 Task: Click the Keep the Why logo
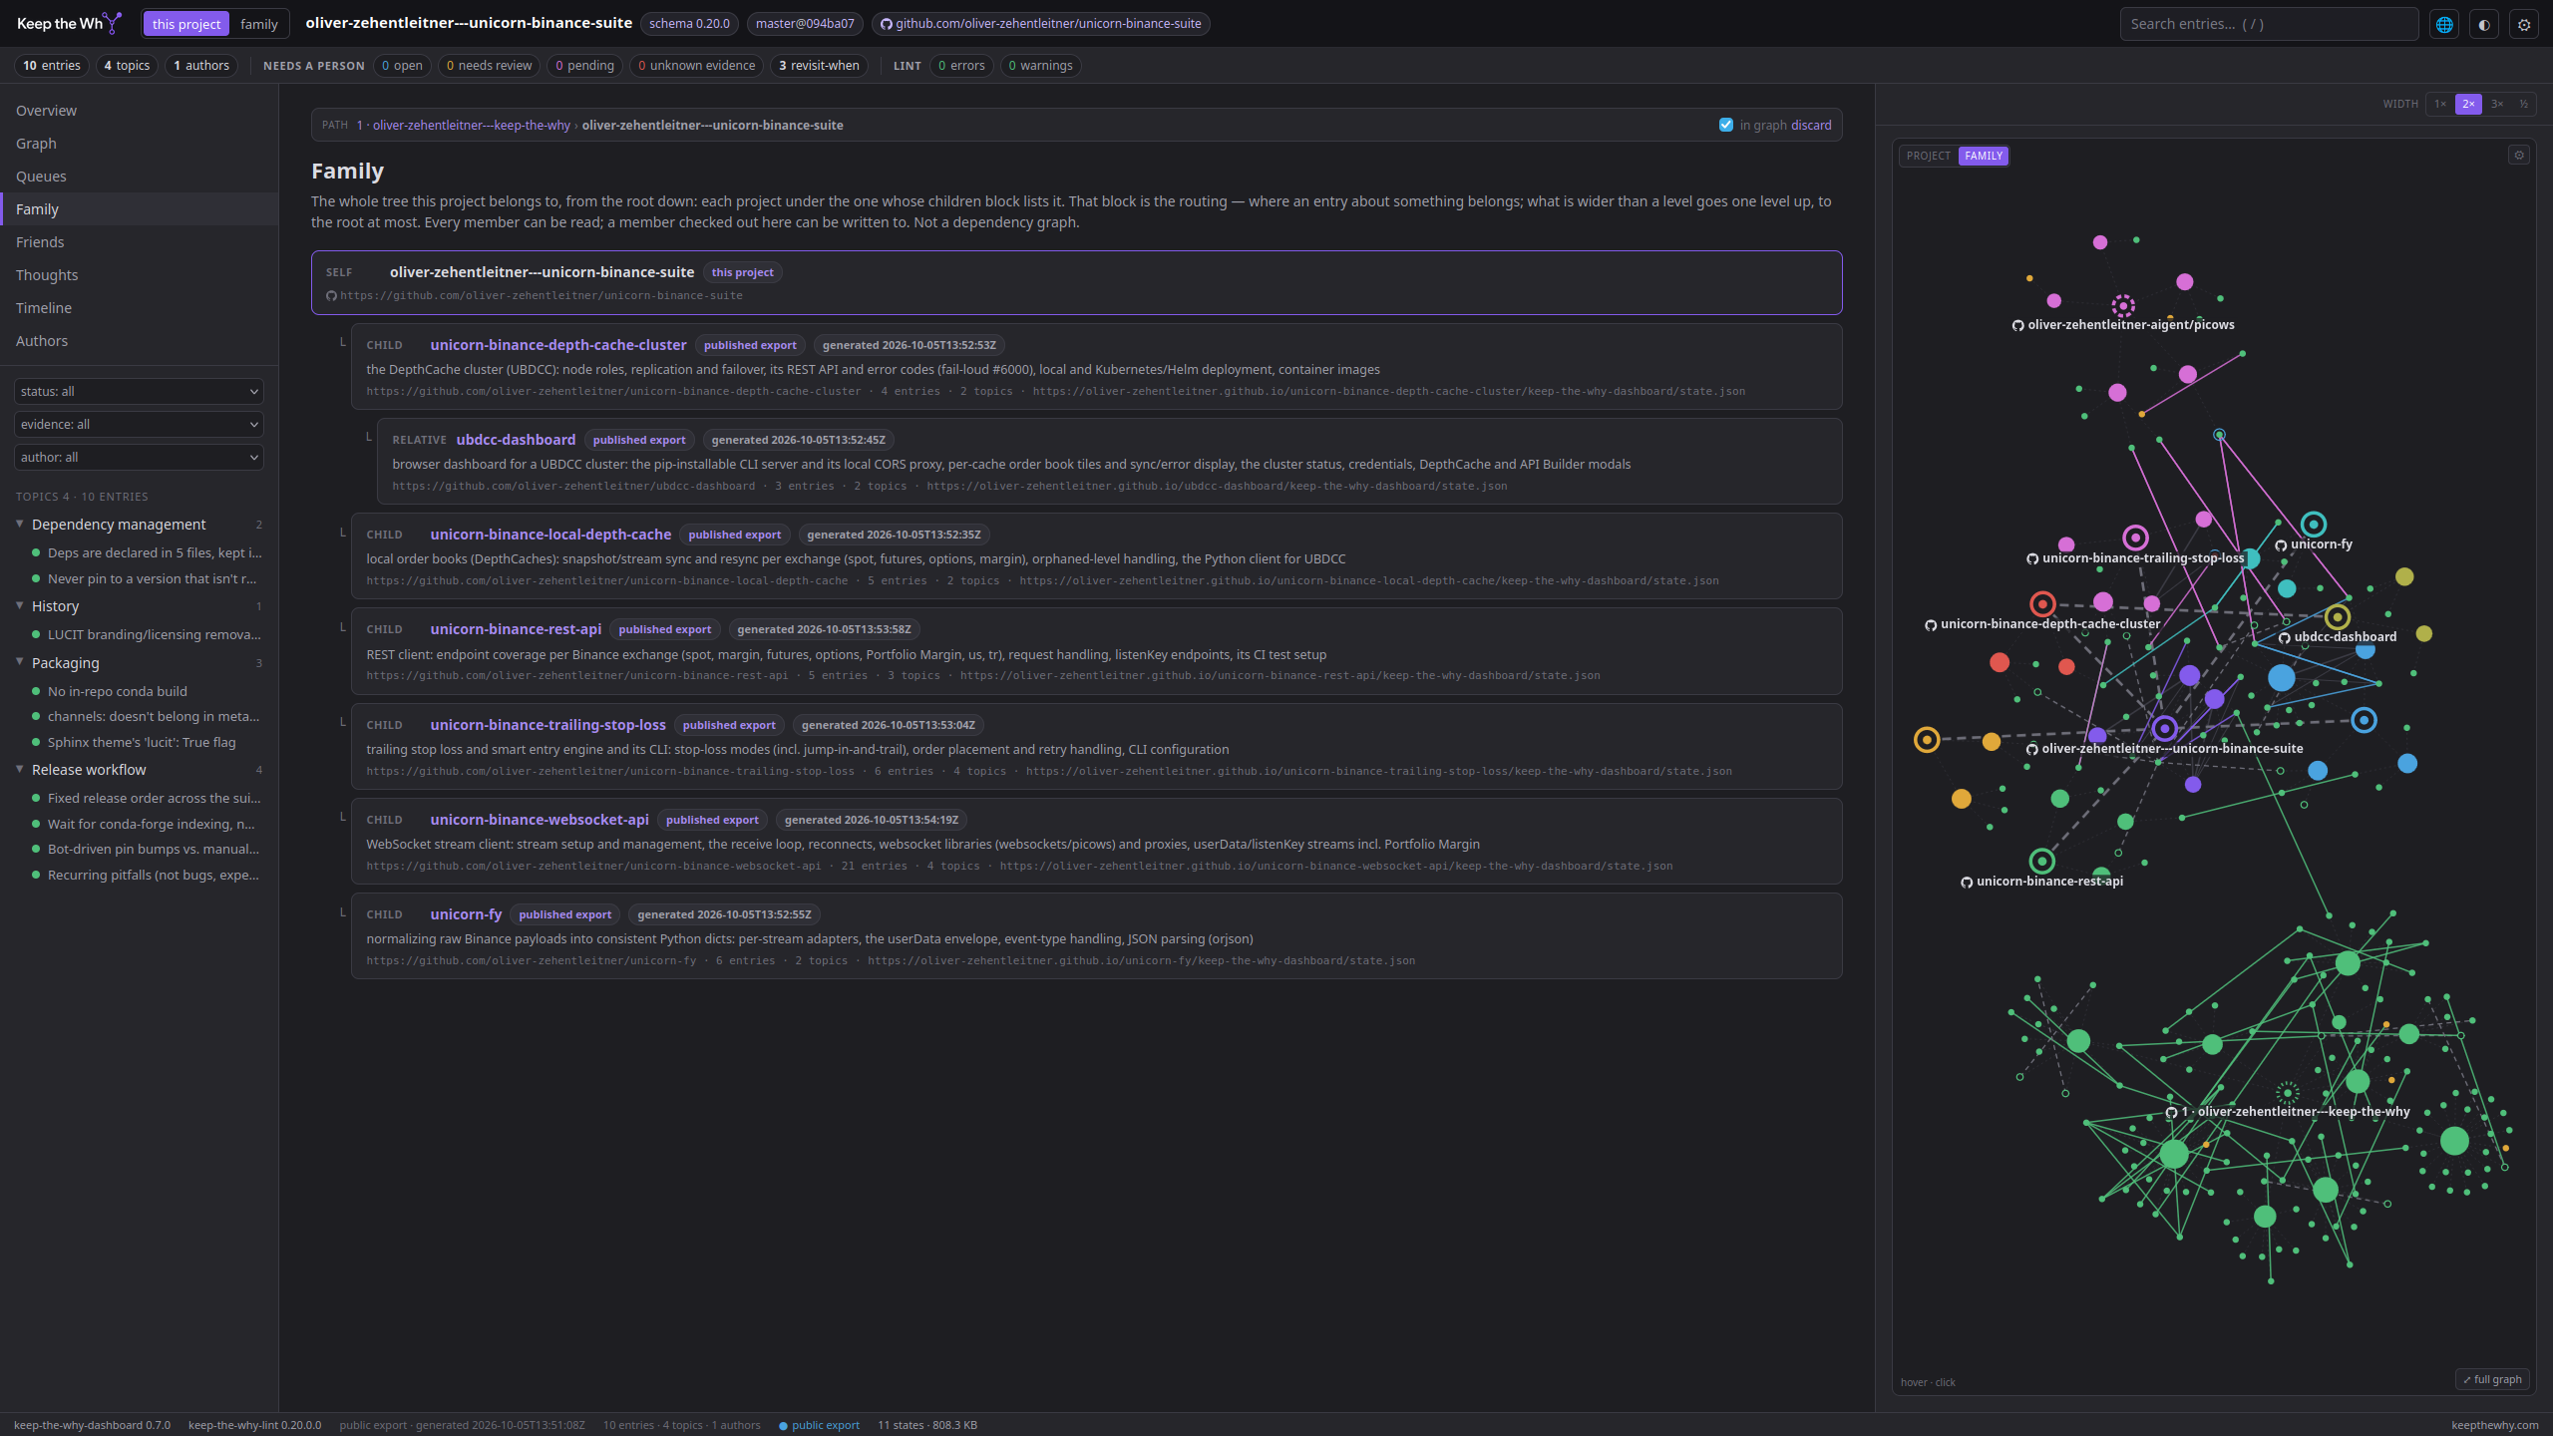point(69,23)
